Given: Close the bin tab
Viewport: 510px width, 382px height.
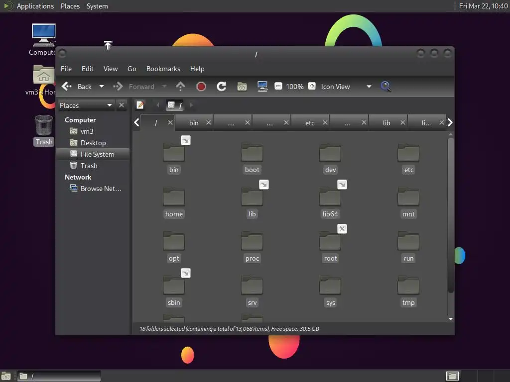Looking at the screenshot, I should 209,122.
